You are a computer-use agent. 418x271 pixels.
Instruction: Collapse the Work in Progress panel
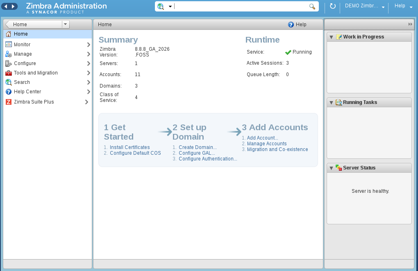332,37
